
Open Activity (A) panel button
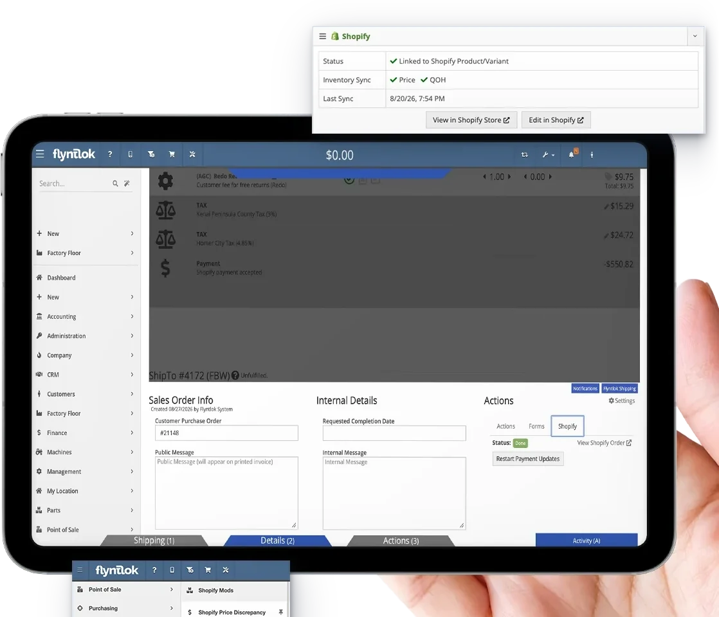[x=587, y=541]
